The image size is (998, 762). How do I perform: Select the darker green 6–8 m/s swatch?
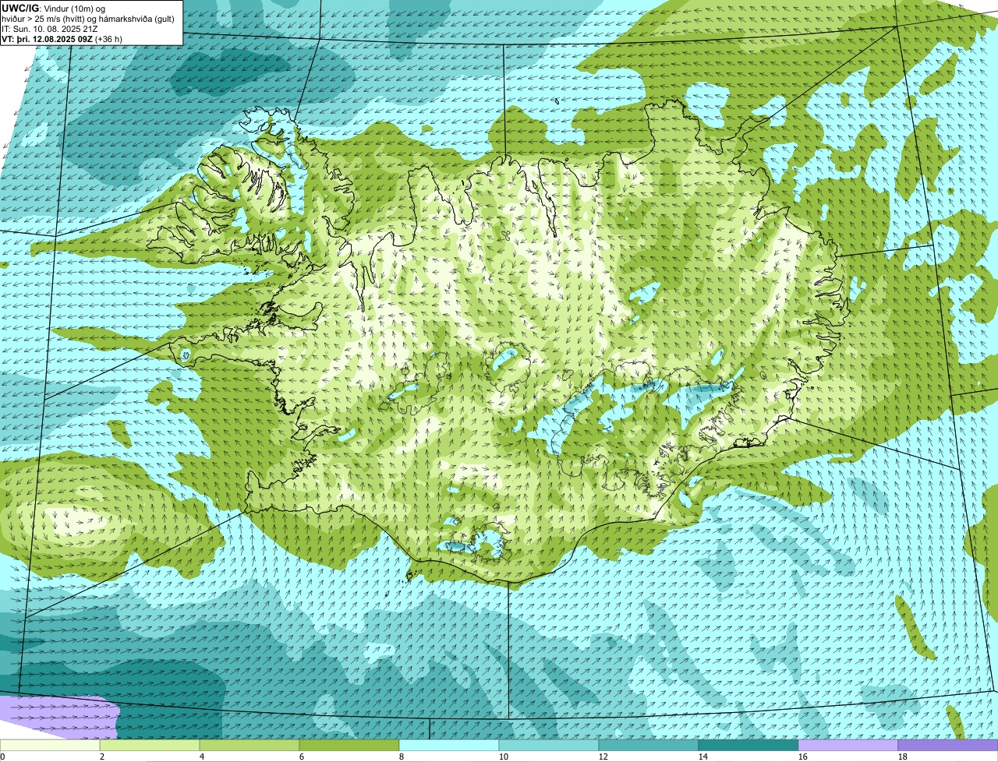click(x=349, y=745)
